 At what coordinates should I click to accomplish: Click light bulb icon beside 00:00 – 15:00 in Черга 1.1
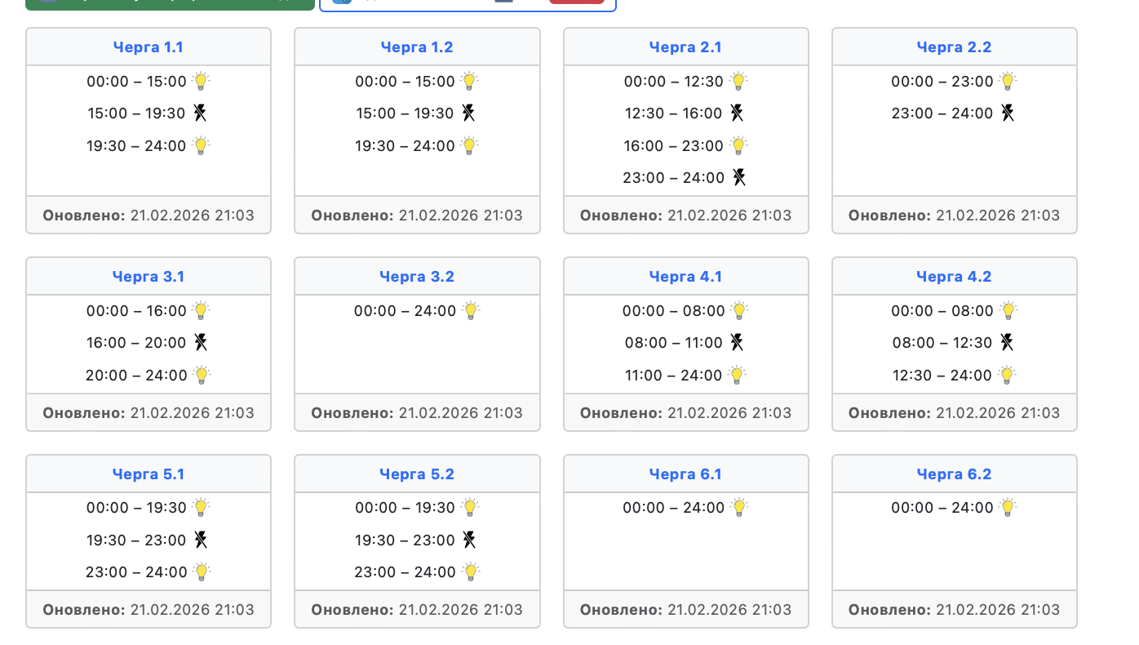point(201,81)
